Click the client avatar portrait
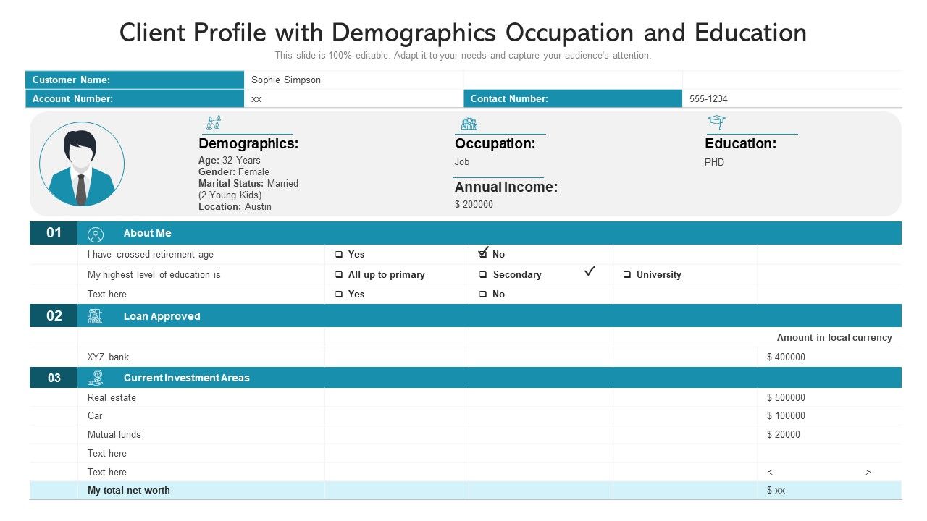Viewport: 927px width, 521px height. coord(82,164)
